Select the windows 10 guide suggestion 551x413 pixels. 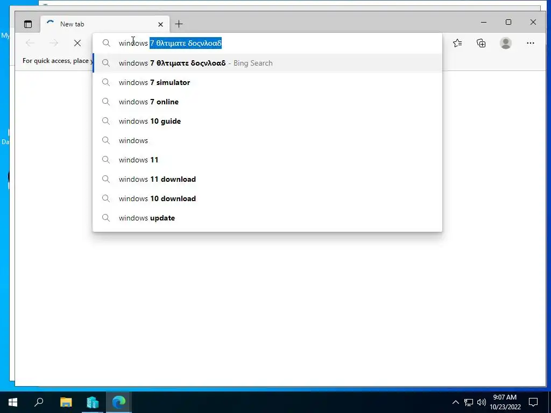click(x=267, y=121)
